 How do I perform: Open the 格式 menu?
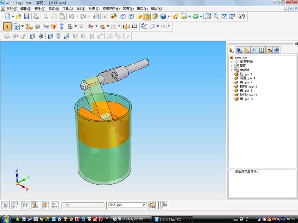click(53, 9)
